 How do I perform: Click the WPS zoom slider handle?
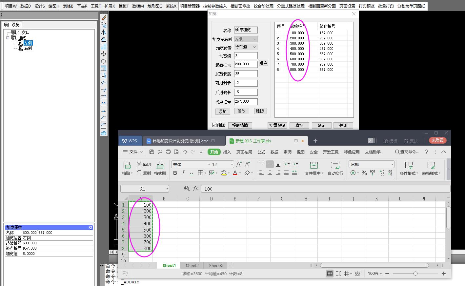tap(415, 274)
